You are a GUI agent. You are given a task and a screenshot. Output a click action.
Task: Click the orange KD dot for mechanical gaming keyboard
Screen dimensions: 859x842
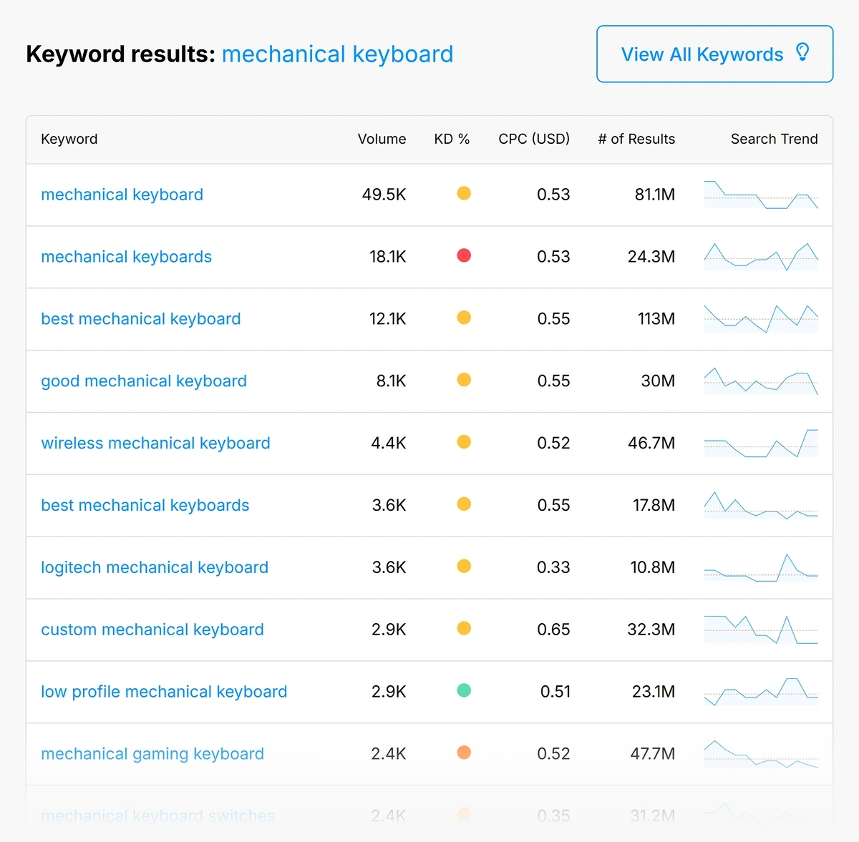tap(464, 753)
